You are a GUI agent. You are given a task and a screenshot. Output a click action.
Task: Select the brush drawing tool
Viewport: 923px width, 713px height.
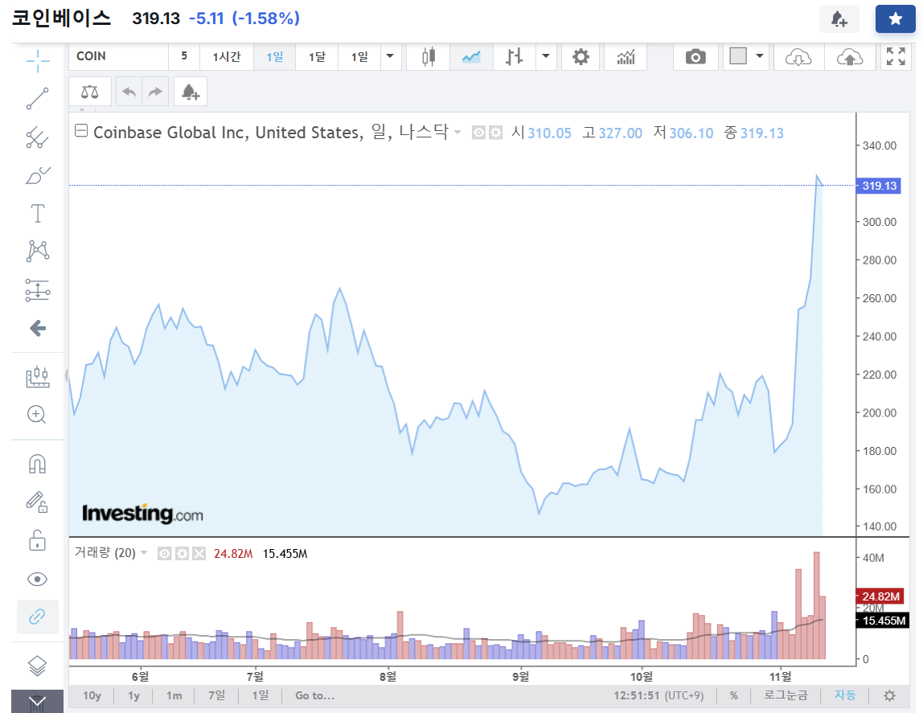[x=38, y=175]
